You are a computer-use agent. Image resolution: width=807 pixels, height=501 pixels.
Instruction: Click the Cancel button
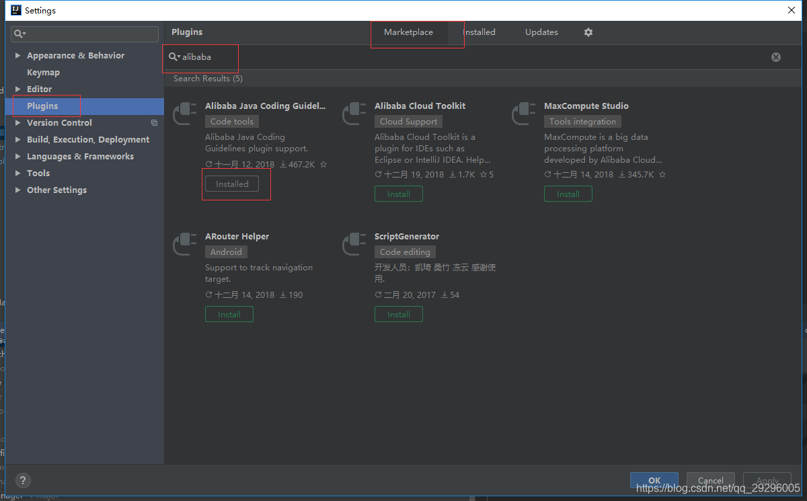(711, 480)
